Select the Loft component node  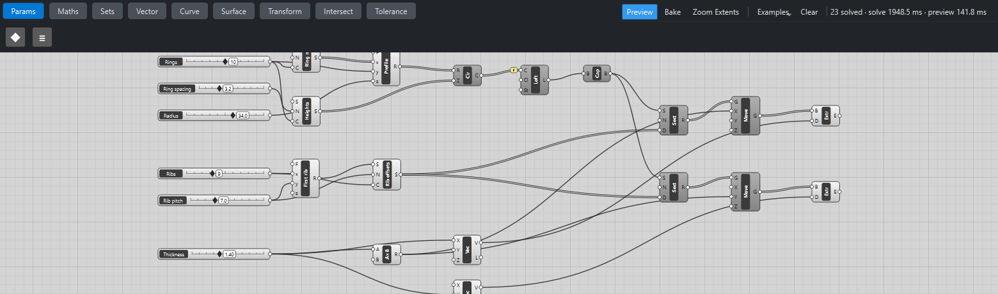536,80
